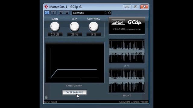Close the GClip plugin window
This screenshot has height=108, width=193.
[144, 7]
